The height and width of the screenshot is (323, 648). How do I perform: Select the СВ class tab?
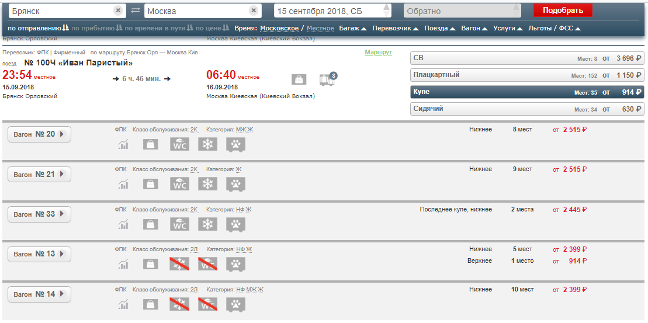point(527,58)
